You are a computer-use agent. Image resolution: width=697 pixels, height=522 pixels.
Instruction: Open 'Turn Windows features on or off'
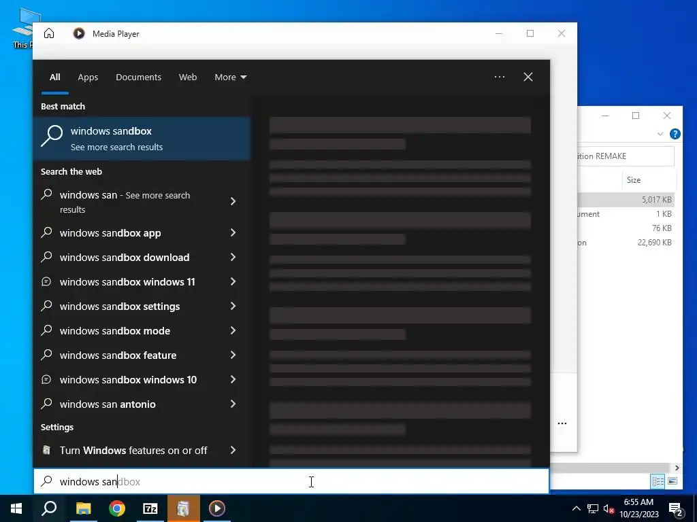pyautogui.click(x=133, y=451)
